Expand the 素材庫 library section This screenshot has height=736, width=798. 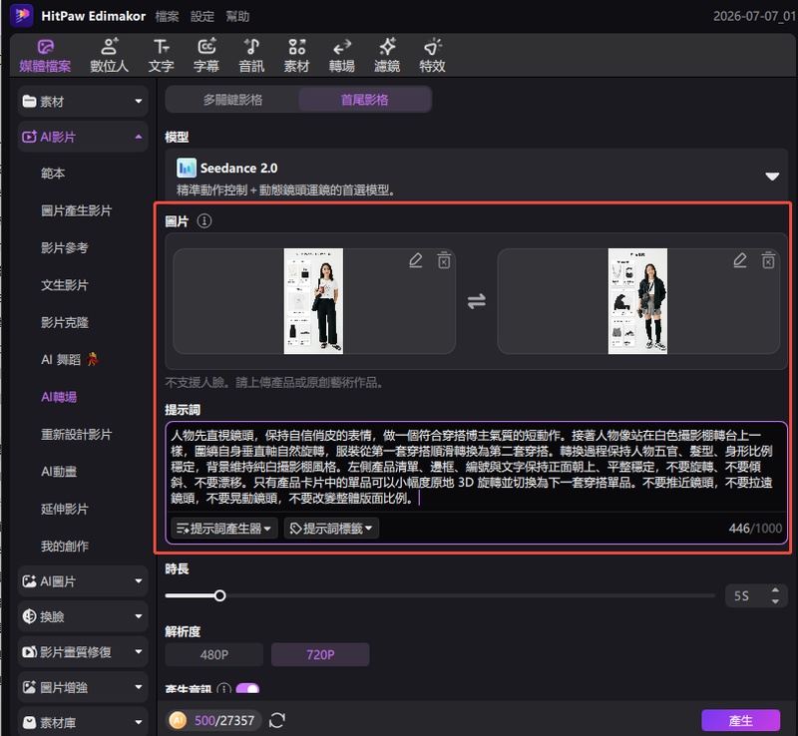tap(83, 722)
